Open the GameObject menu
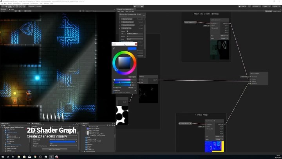 17,4
